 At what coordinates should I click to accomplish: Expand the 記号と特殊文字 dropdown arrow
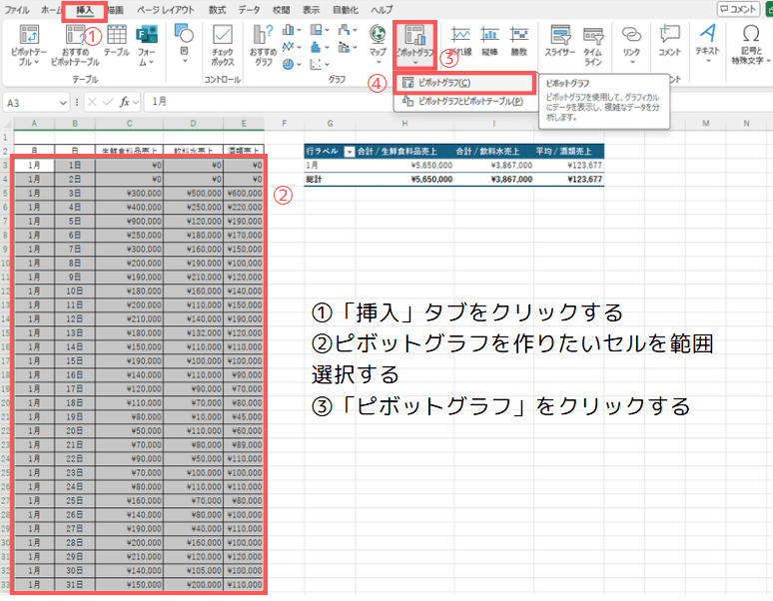point(768,60)
